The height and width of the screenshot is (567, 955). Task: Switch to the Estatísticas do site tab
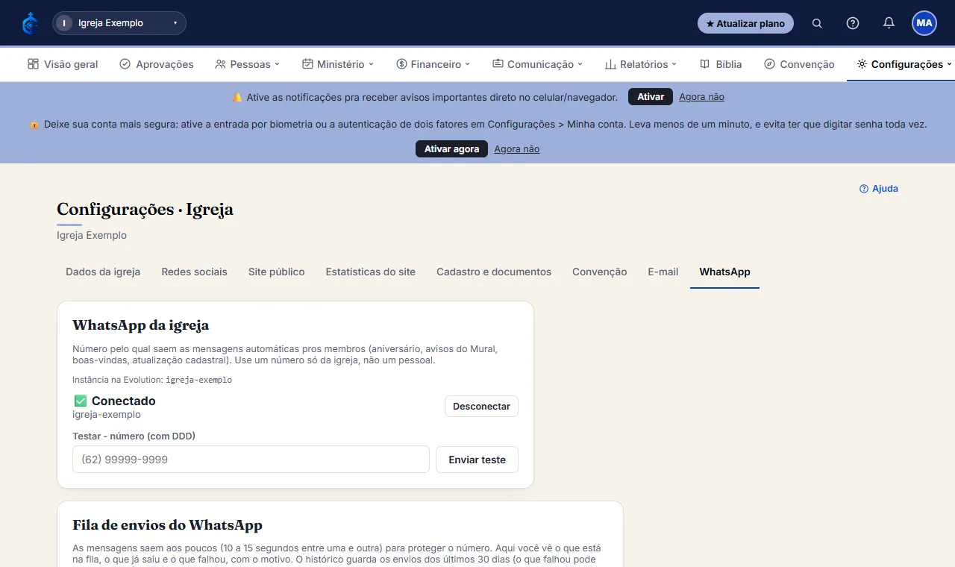(x=370, y=272)
